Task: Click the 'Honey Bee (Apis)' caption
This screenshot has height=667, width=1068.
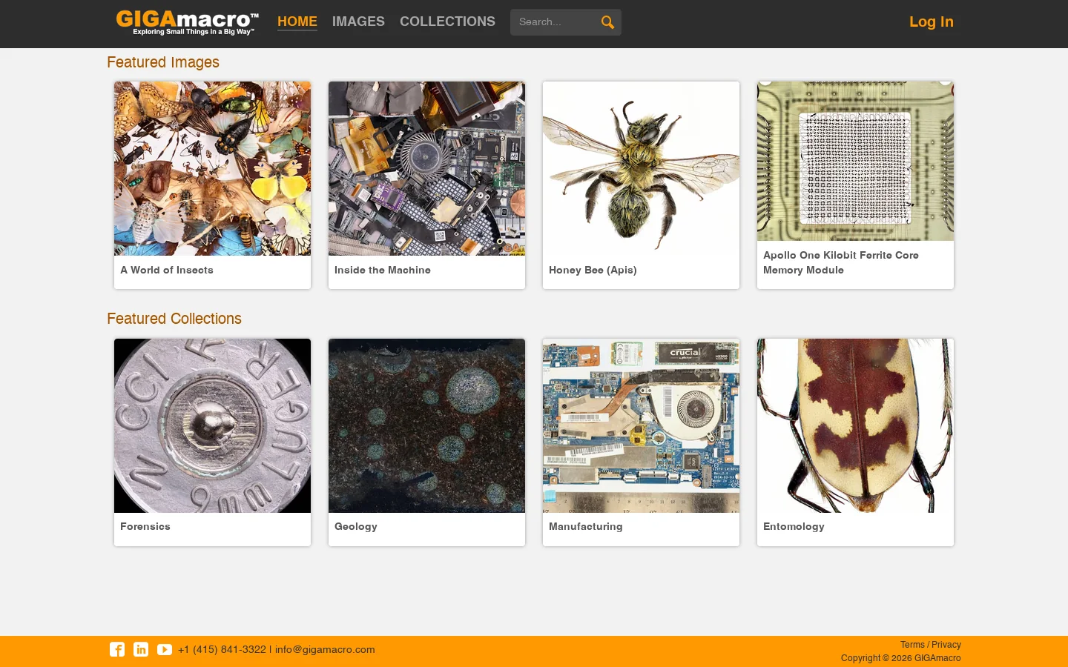Action: click(x=593, y=270)
